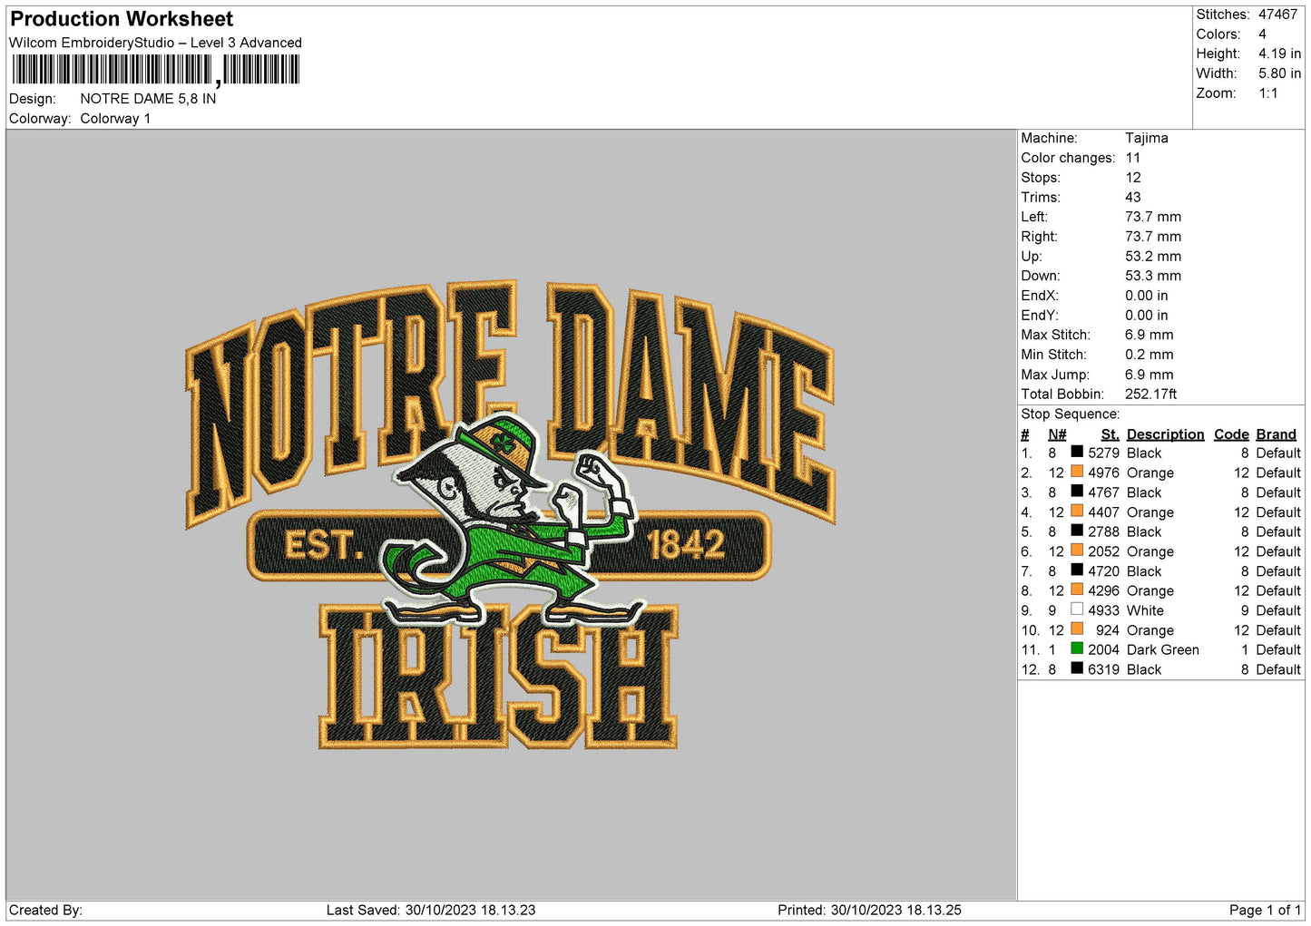Click the Max Jump value 6.9 mm

point(1150,375)
